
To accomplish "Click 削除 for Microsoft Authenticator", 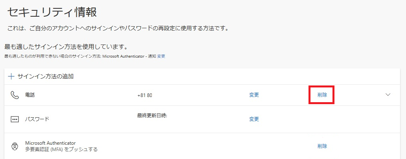I will 322,146.
